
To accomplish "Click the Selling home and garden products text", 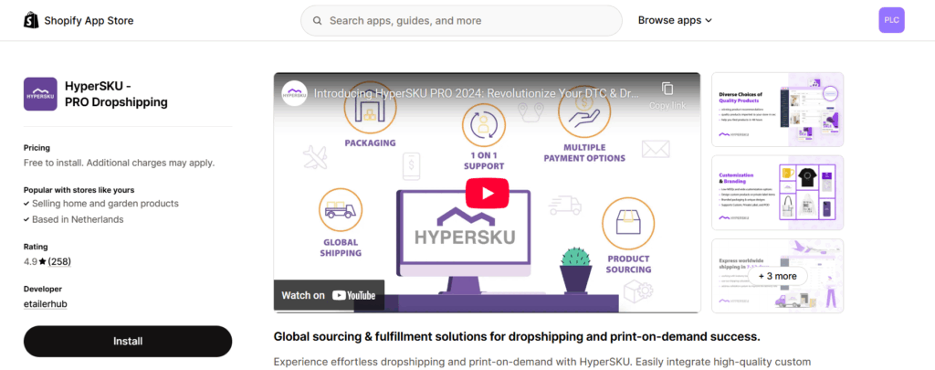I will (x=105, y=204).
